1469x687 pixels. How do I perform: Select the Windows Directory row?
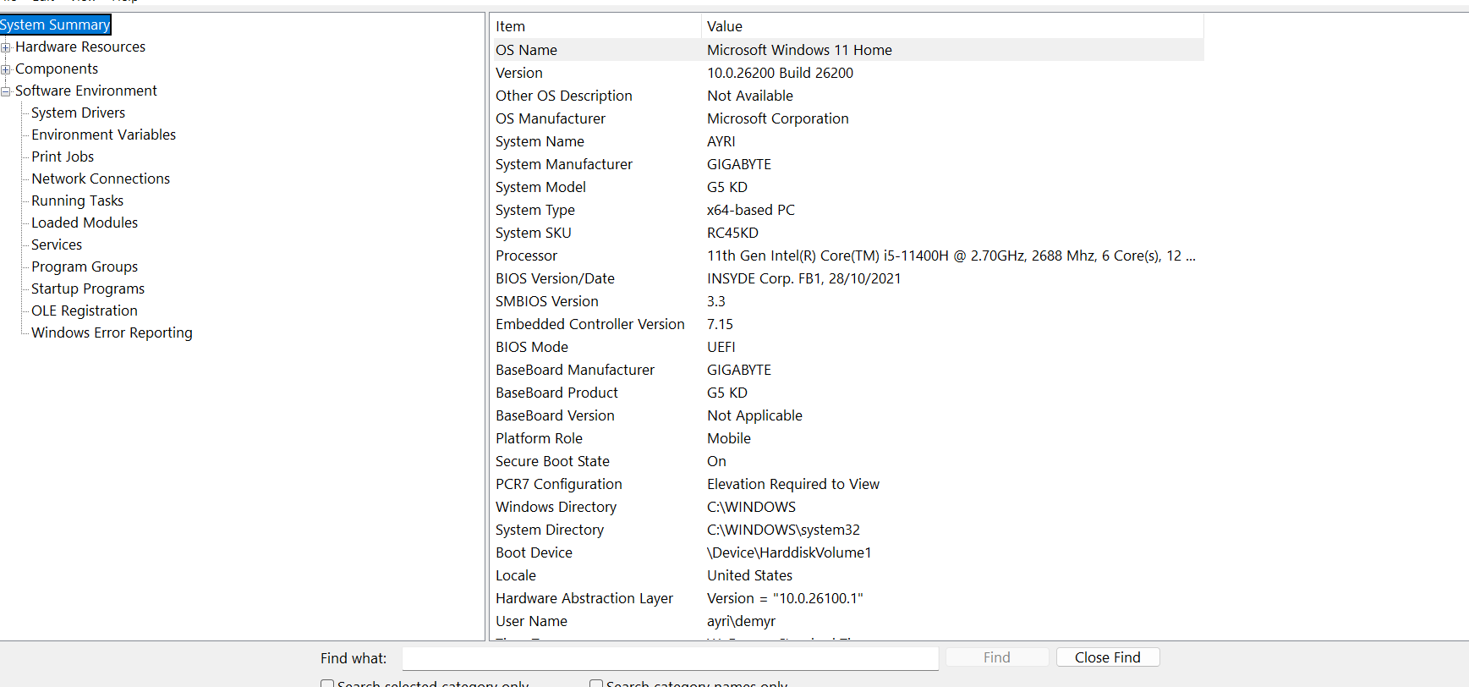(x=847, y=507)
